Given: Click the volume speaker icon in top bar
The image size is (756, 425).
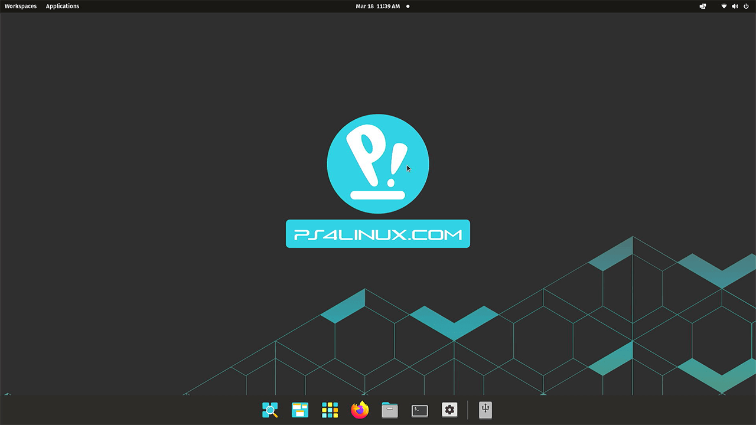Looking at the screenshot, I should pyautogui.click(x=735, y=6).
